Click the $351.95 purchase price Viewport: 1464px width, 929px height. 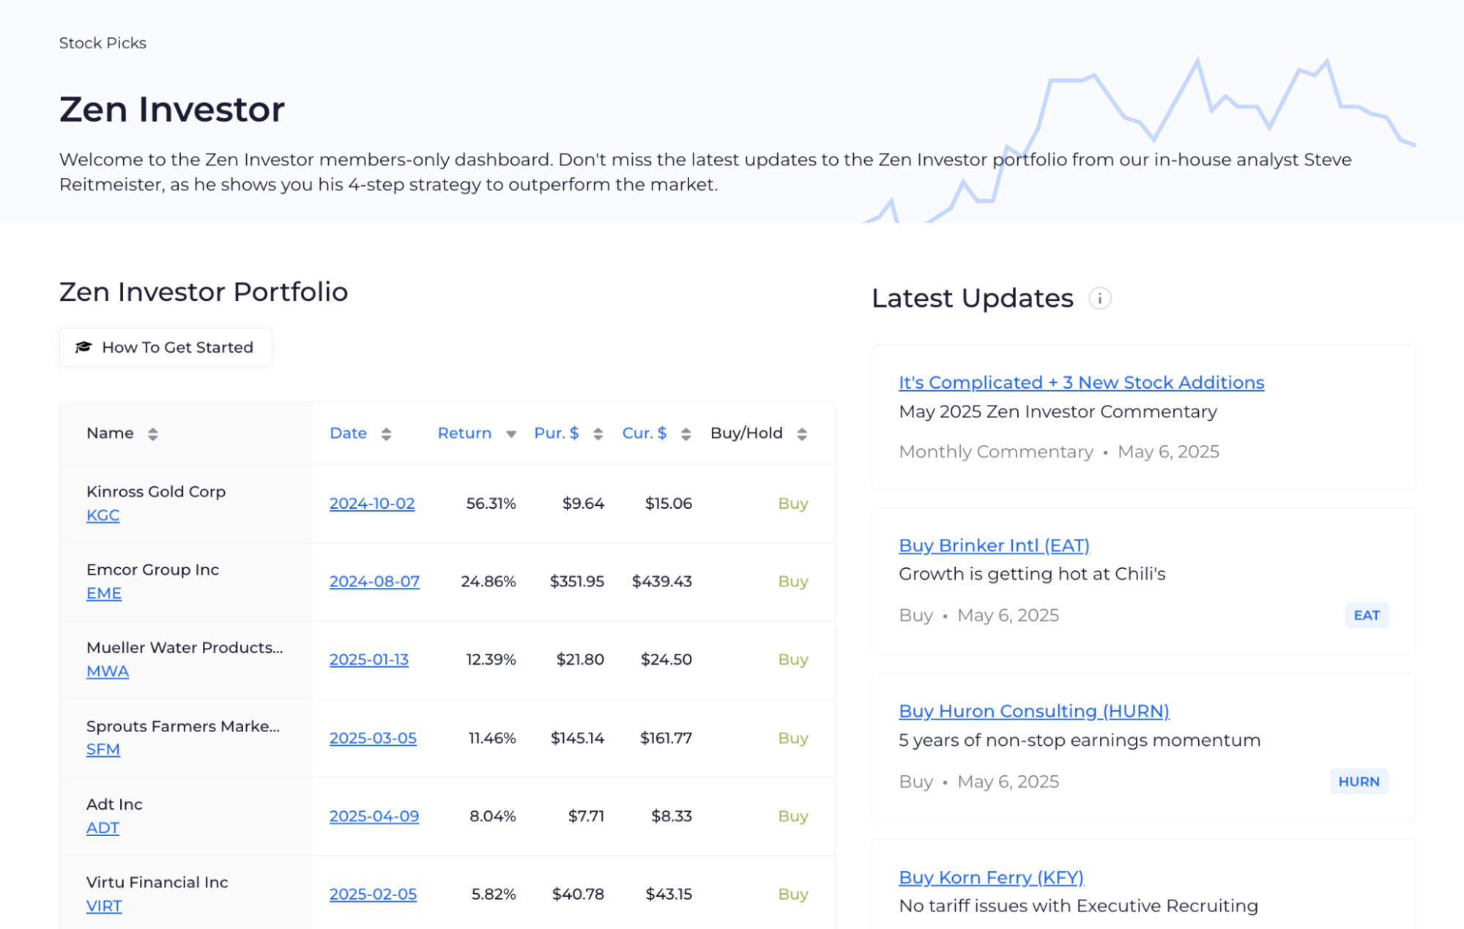click(577, 581)
